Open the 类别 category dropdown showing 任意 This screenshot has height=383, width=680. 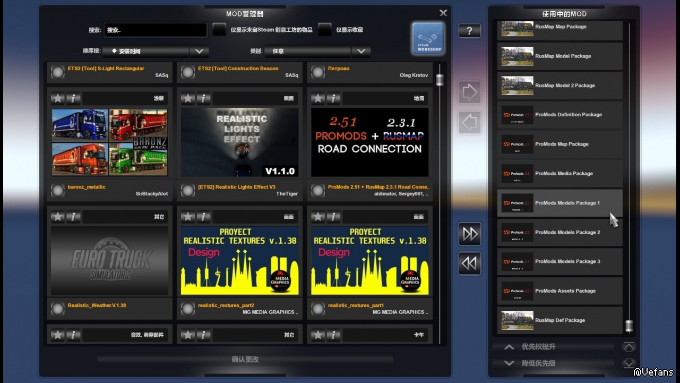pos(317,52)
